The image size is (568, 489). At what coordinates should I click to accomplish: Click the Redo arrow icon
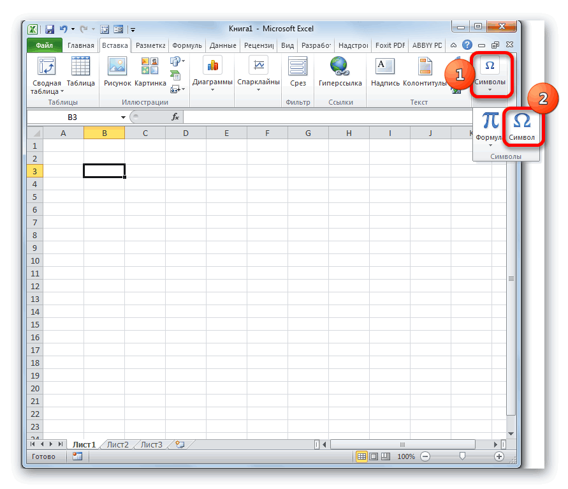84,29
